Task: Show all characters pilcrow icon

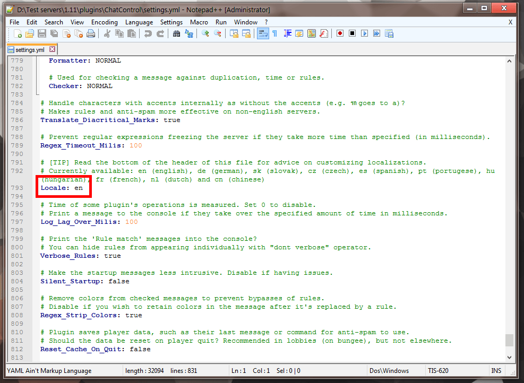Action: tap(274, 34)
